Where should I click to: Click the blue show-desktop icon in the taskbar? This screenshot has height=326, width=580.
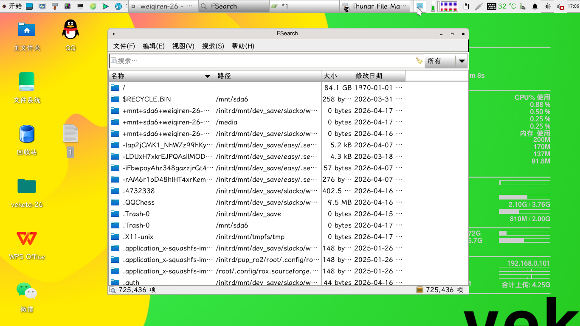29,6
